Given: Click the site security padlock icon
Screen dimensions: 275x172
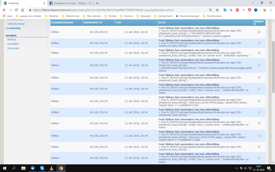Looking at the screenshot, I should [x=30, y=10].
